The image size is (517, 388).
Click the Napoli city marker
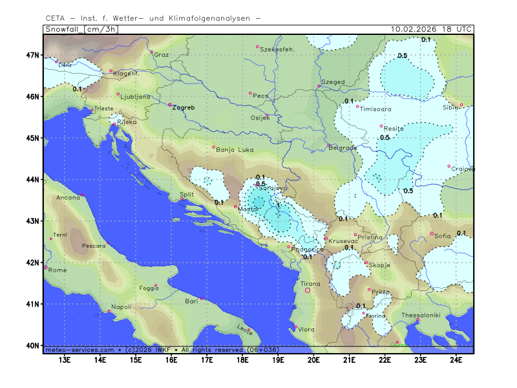click(109, 312)
